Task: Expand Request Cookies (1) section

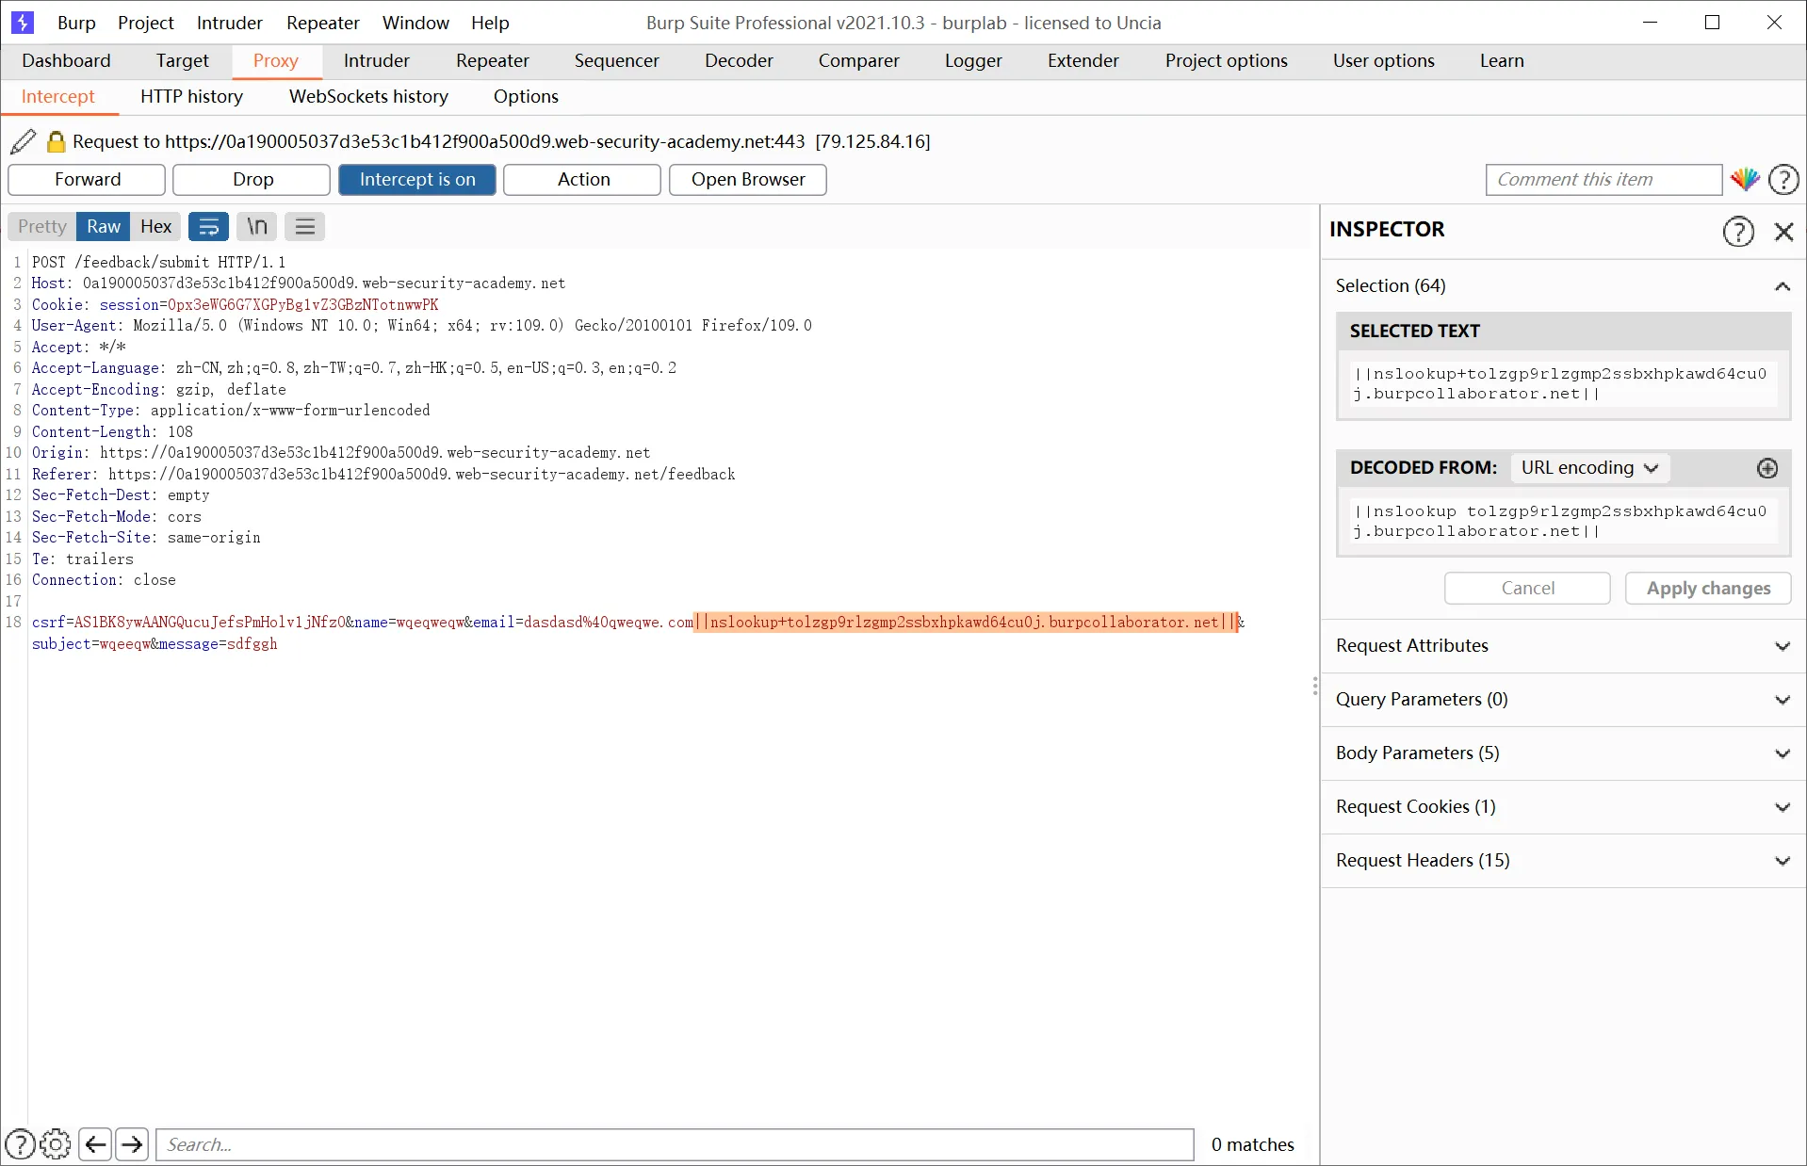Action: [1563, 806]
